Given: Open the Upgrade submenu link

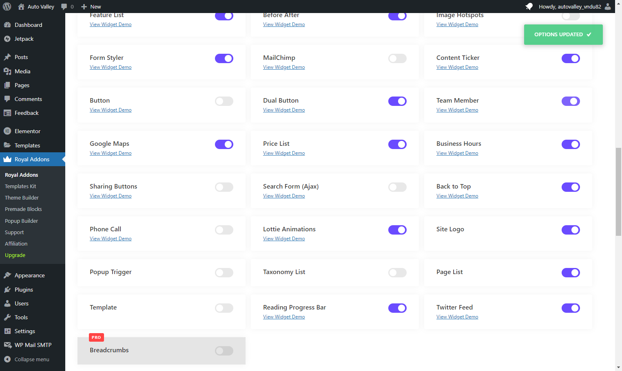Looking at the screenshot, I should 15,255.
